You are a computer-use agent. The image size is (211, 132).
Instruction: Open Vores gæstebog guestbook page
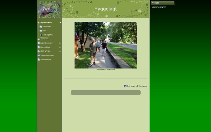[x=47, y=55]
